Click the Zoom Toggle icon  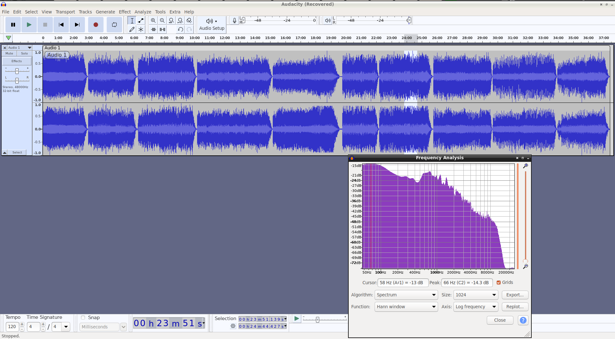click(x=189, y=21)
